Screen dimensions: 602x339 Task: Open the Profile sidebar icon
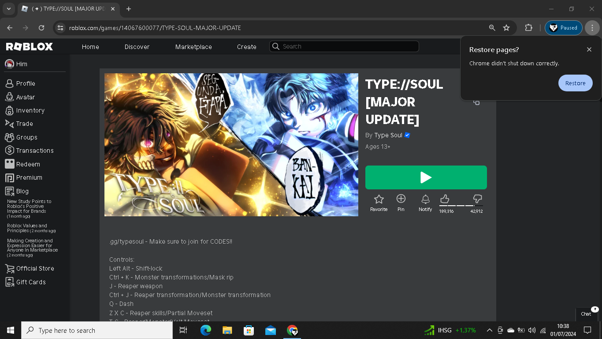9,83
